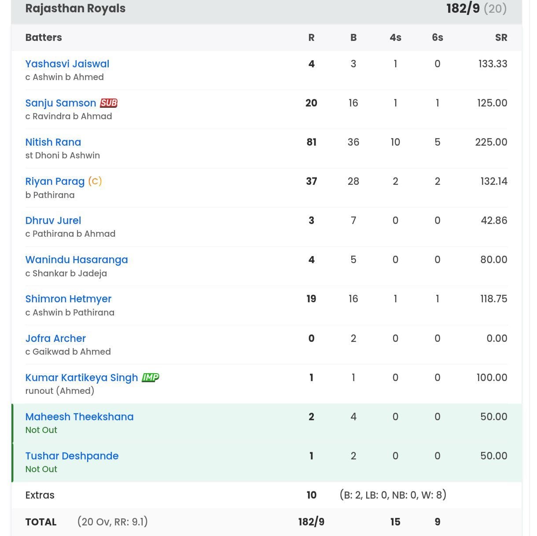Select Dhruv Jurel's name
Image resolution: width=537 pixels, height=536 pixels.
[x=53, y=220]
